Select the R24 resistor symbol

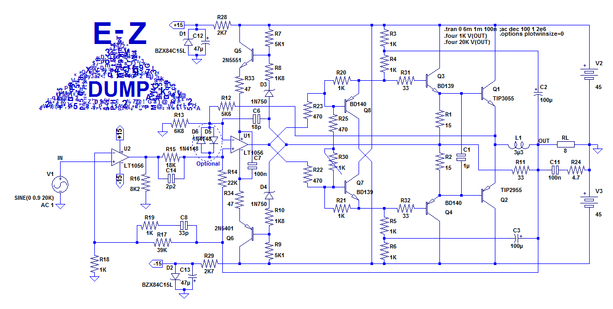tap(576, 170)
